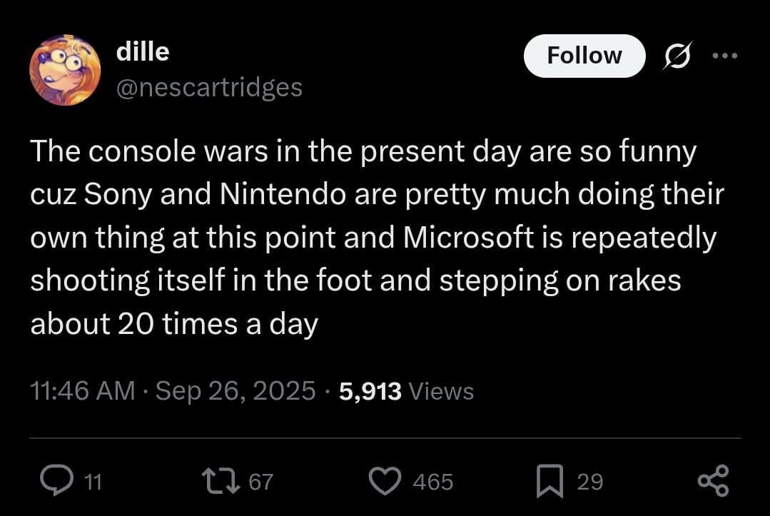
Task: Open the @nescartridges handle link
Action: pos(208,88)
